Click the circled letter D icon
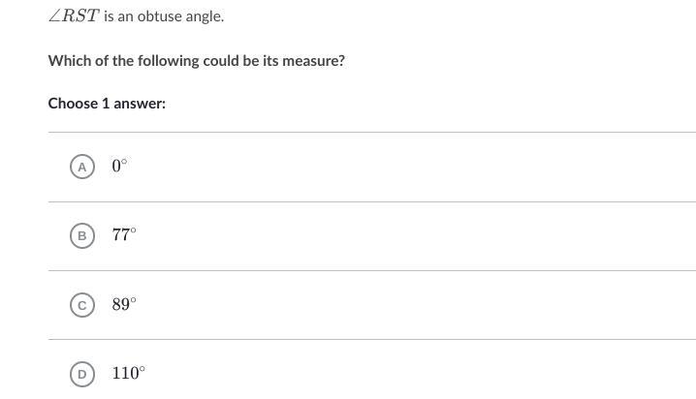 (x=82, y=374)
